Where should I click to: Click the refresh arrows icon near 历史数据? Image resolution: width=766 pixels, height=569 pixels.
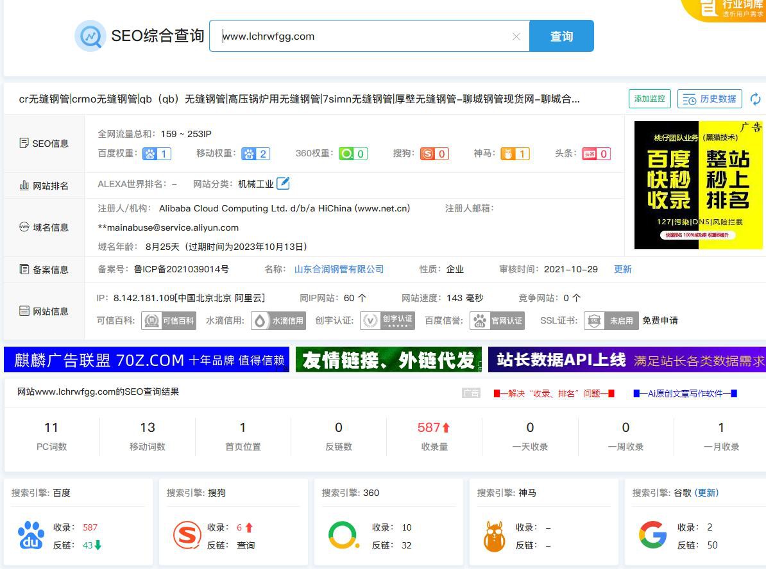(x=755, y=99)
